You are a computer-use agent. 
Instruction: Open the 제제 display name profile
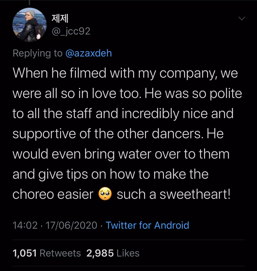pyautogui.click(x=59, y=19)
